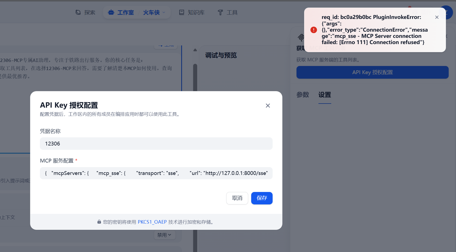
Task: Open the 知识库 navigation item
Action: (192, 12)
